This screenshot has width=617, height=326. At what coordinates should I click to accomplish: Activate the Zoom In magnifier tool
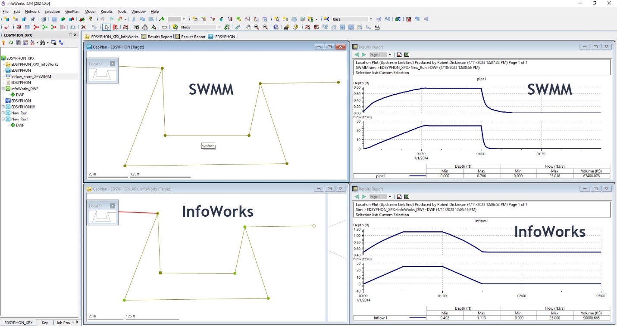click(257, 27)
